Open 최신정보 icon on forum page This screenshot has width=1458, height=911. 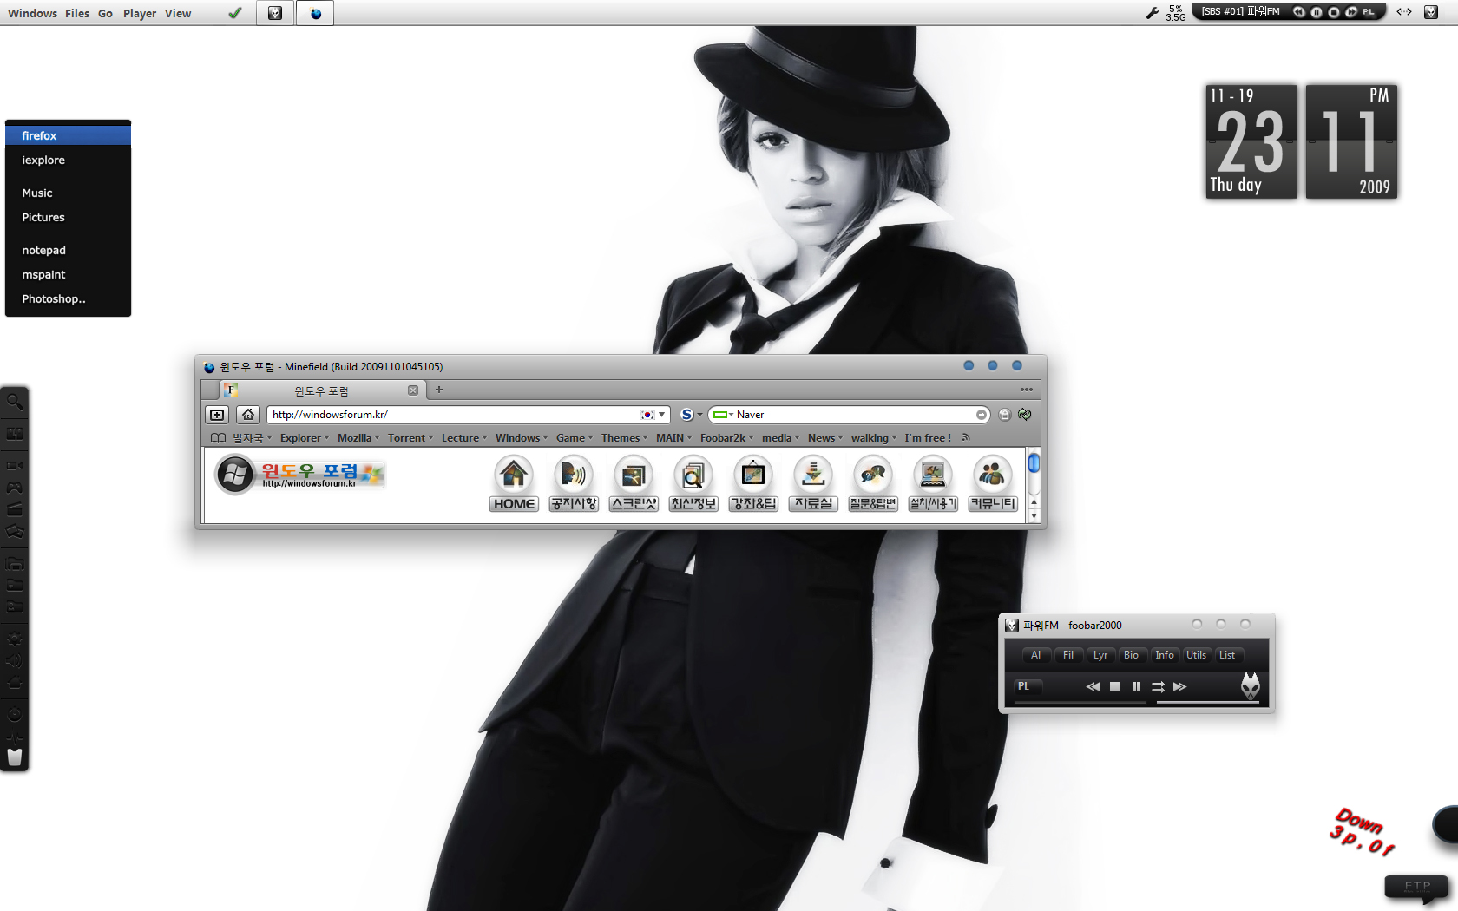tap(693, 484)
